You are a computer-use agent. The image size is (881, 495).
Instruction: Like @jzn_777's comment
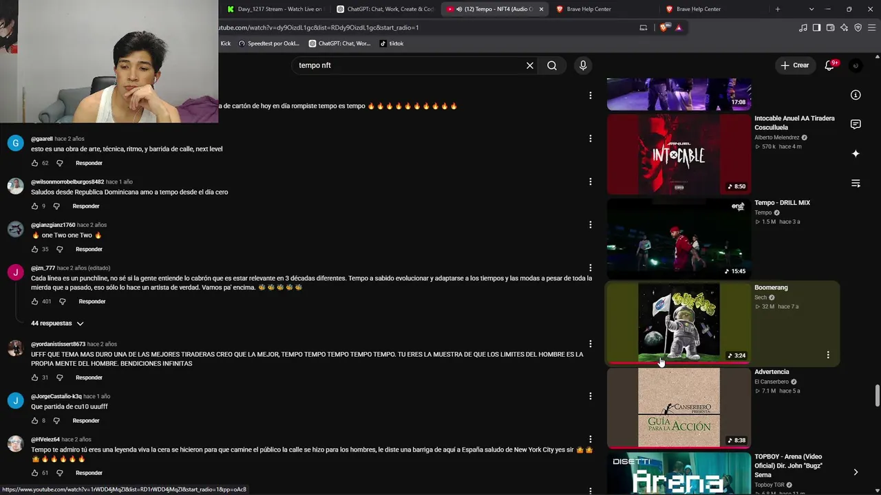(x=34, y=301)
